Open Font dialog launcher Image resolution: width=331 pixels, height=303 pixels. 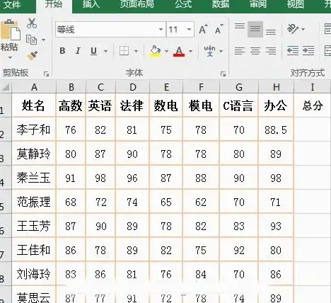coord(223,74)
